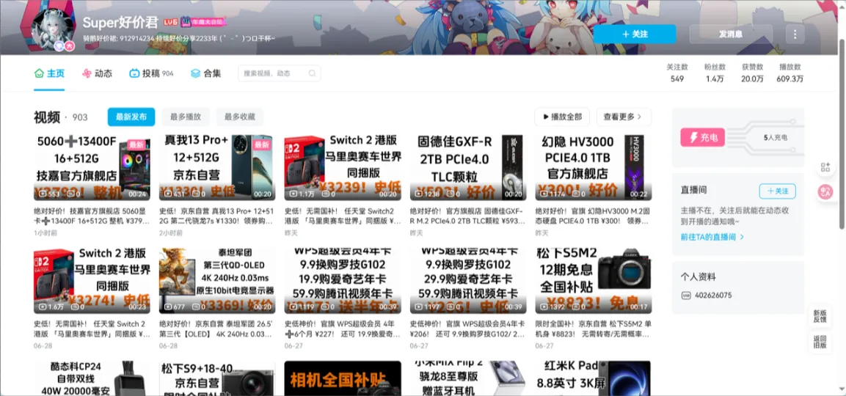The image size is (846, 396).
Task: Click the lightning 充电 charge button
Action: (x=702, y=138)
